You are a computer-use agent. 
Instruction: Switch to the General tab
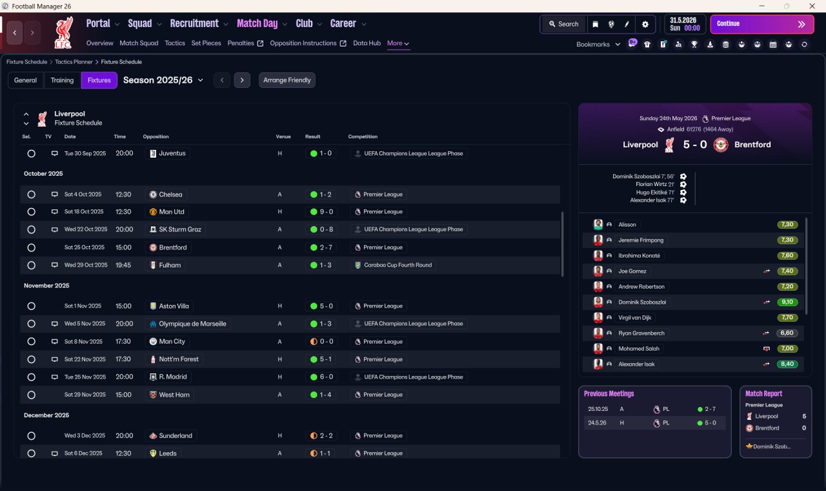pyautogui.click(x=25, y=80)
